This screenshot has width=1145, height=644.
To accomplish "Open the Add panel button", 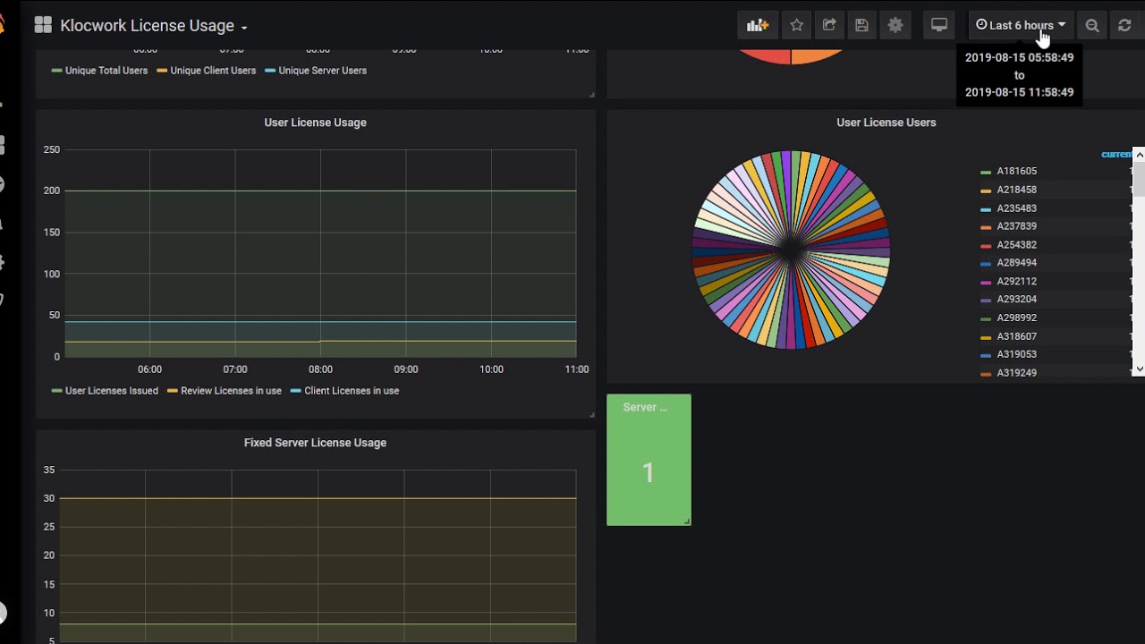I will (x=758, y=25).
